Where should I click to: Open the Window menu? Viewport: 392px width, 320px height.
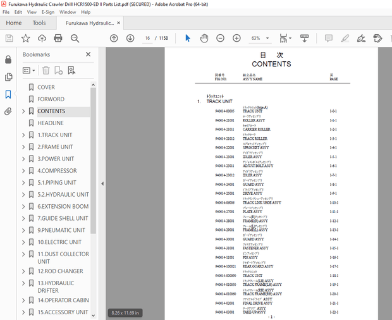[x=68, y=12]
